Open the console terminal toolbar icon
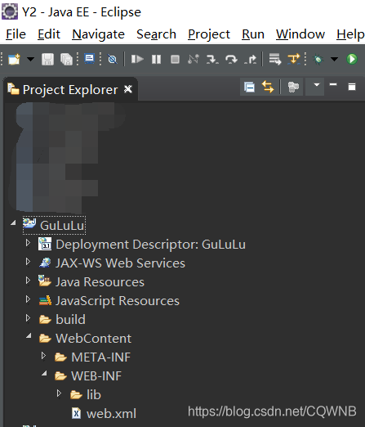 89,59
